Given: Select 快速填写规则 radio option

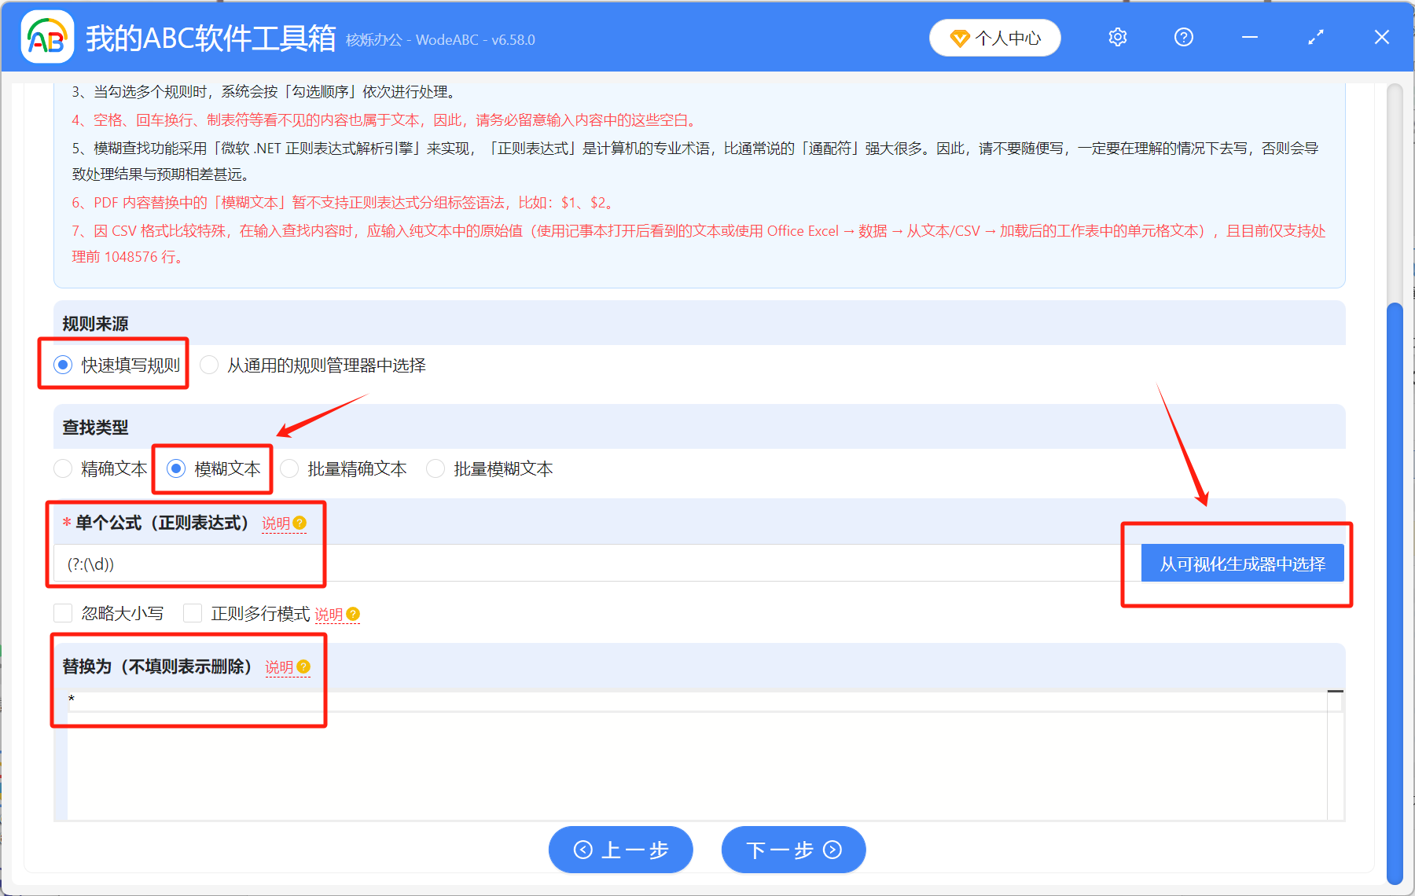Looking at the screenshot, I should 64,365.
